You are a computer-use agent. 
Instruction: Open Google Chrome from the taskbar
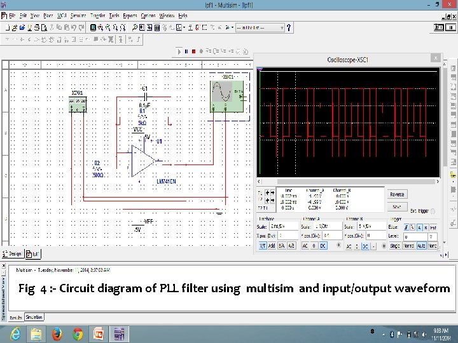(x=78, y=334)
